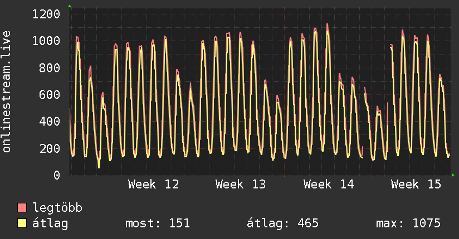Click the 'max: 1075' statistic

pos(408,223)
